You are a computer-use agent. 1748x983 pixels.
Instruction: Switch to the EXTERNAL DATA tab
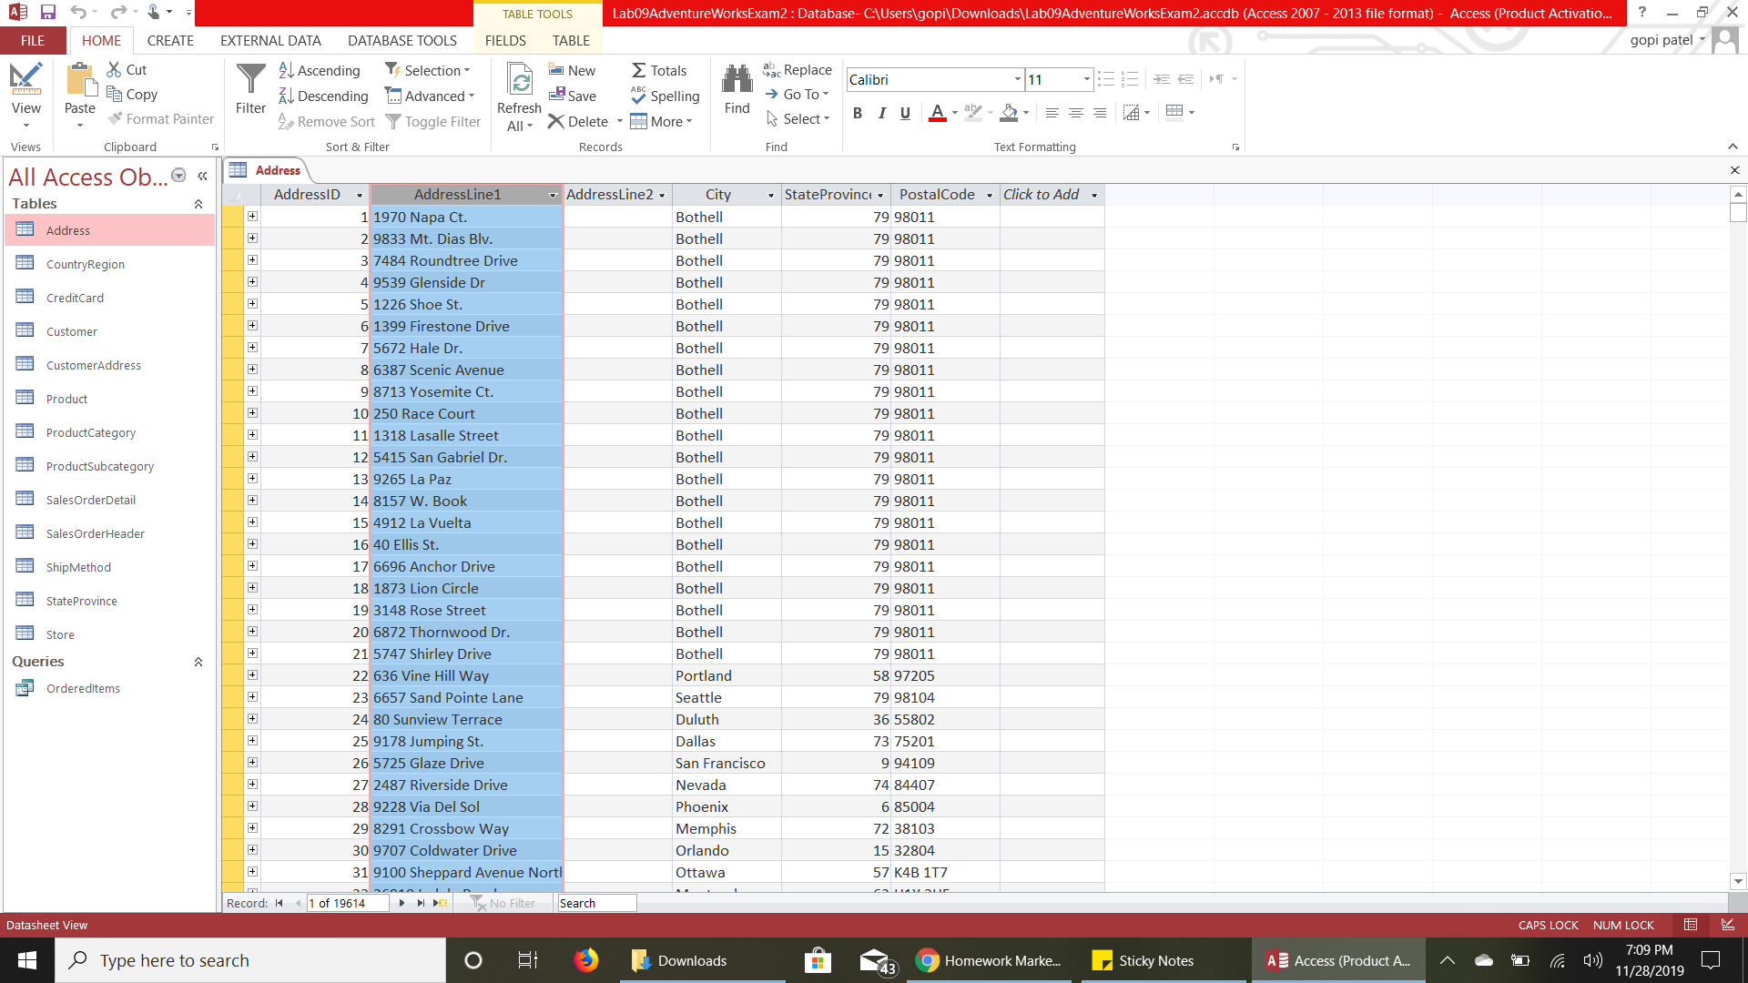point(270,40)
